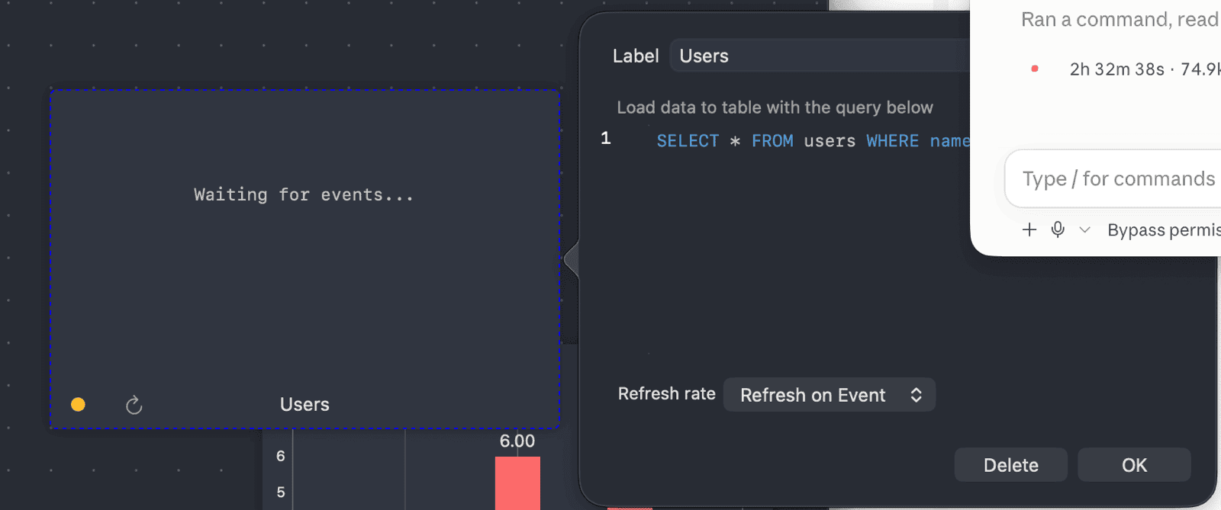Click the Users title on the widget
This screenshot has height=510, width=1221.
(x=304, y=405)
